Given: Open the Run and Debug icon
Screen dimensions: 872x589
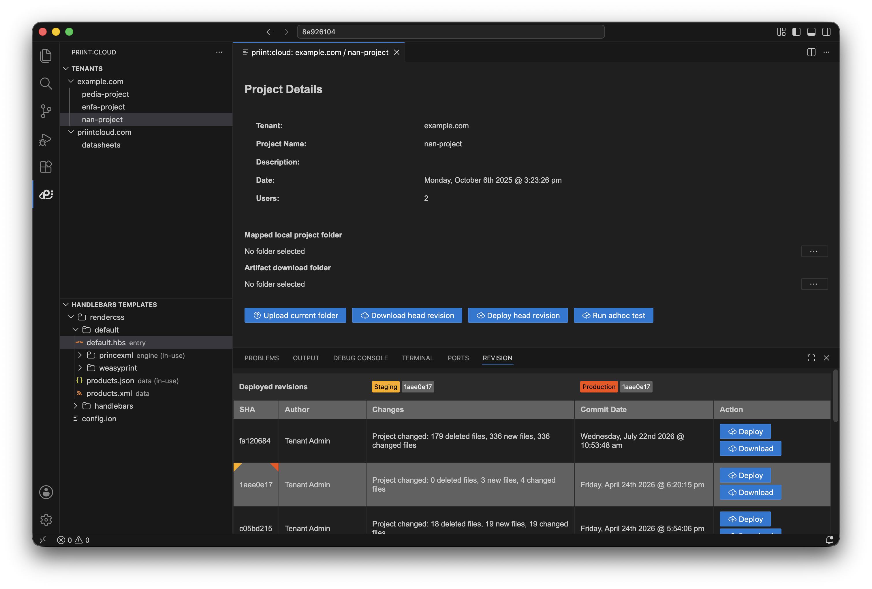Looking at the screenshot, I should [46, 139].
